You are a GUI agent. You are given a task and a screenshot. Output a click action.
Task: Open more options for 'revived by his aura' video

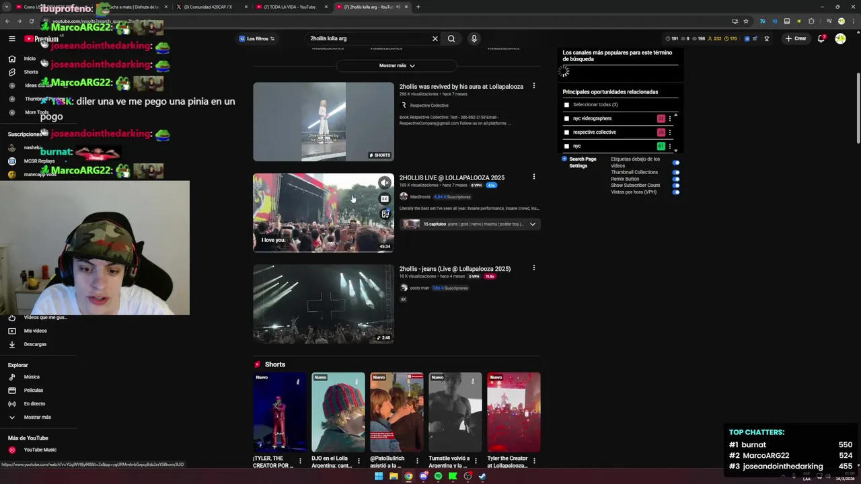click(x=534, y=85)
